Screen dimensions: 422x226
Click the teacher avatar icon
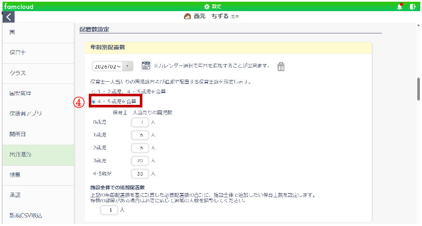pyautogui.click(x=187, y=16)
